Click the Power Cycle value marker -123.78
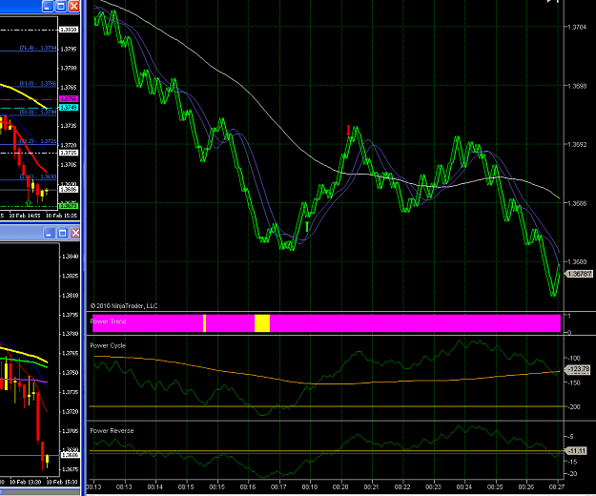The height and width of the screenshot is (496, 596). point(578,369)
